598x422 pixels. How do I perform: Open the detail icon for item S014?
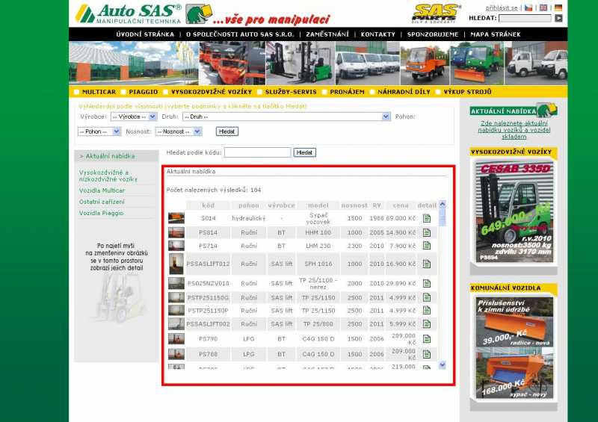click(x=426, y=218)
